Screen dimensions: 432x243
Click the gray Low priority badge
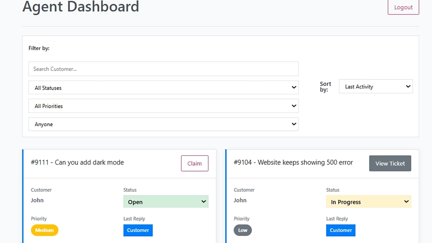(243, 230)
